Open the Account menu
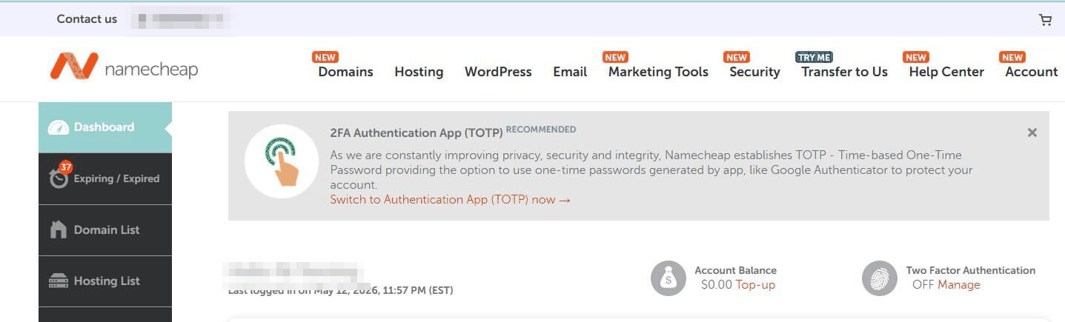 coord(1031,72)
